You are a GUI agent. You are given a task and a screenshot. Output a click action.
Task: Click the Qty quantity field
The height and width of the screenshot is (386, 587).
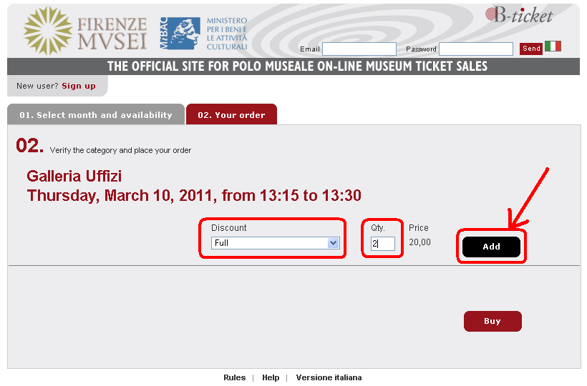click(382, 244)
